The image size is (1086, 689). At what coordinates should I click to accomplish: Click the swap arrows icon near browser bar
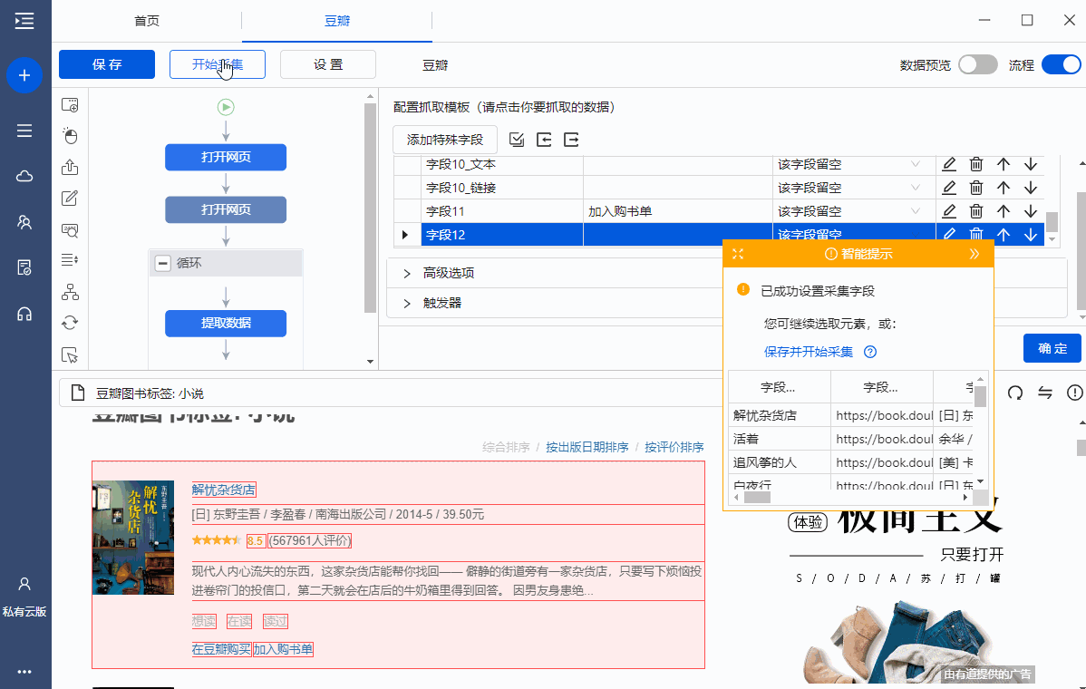[1045, 393]
